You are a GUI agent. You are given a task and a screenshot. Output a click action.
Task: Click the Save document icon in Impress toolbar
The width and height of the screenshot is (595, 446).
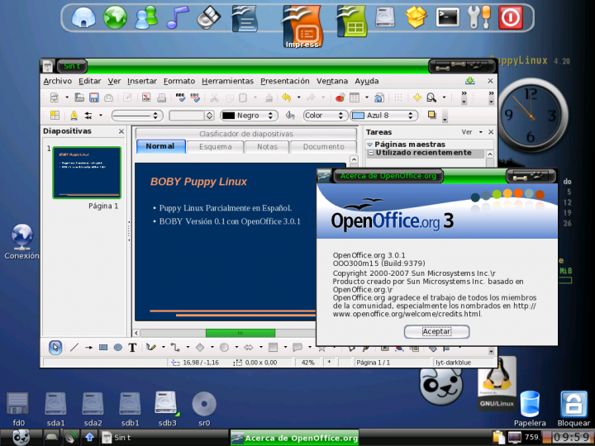click(93, 97)
